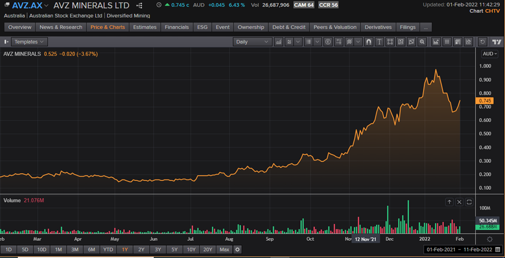This screenshot has width=505, height=258.
Task: Click the select-region box icon
Action: click(x=401, y=42)
